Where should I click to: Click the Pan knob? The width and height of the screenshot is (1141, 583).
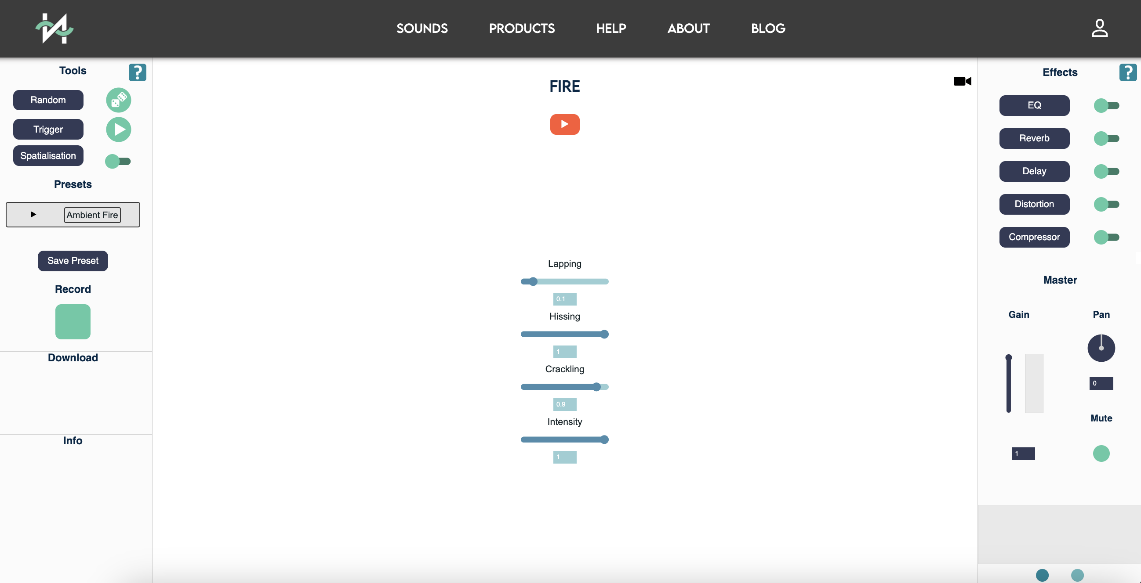point(1101,348)
